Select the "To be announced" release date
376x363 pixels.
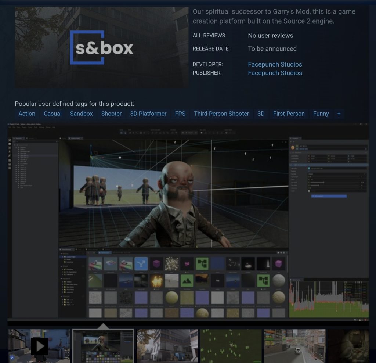pos(272,49)
